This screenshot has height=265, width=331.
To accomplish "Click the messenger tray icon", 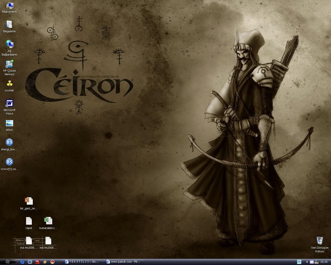I will [316, 262].
